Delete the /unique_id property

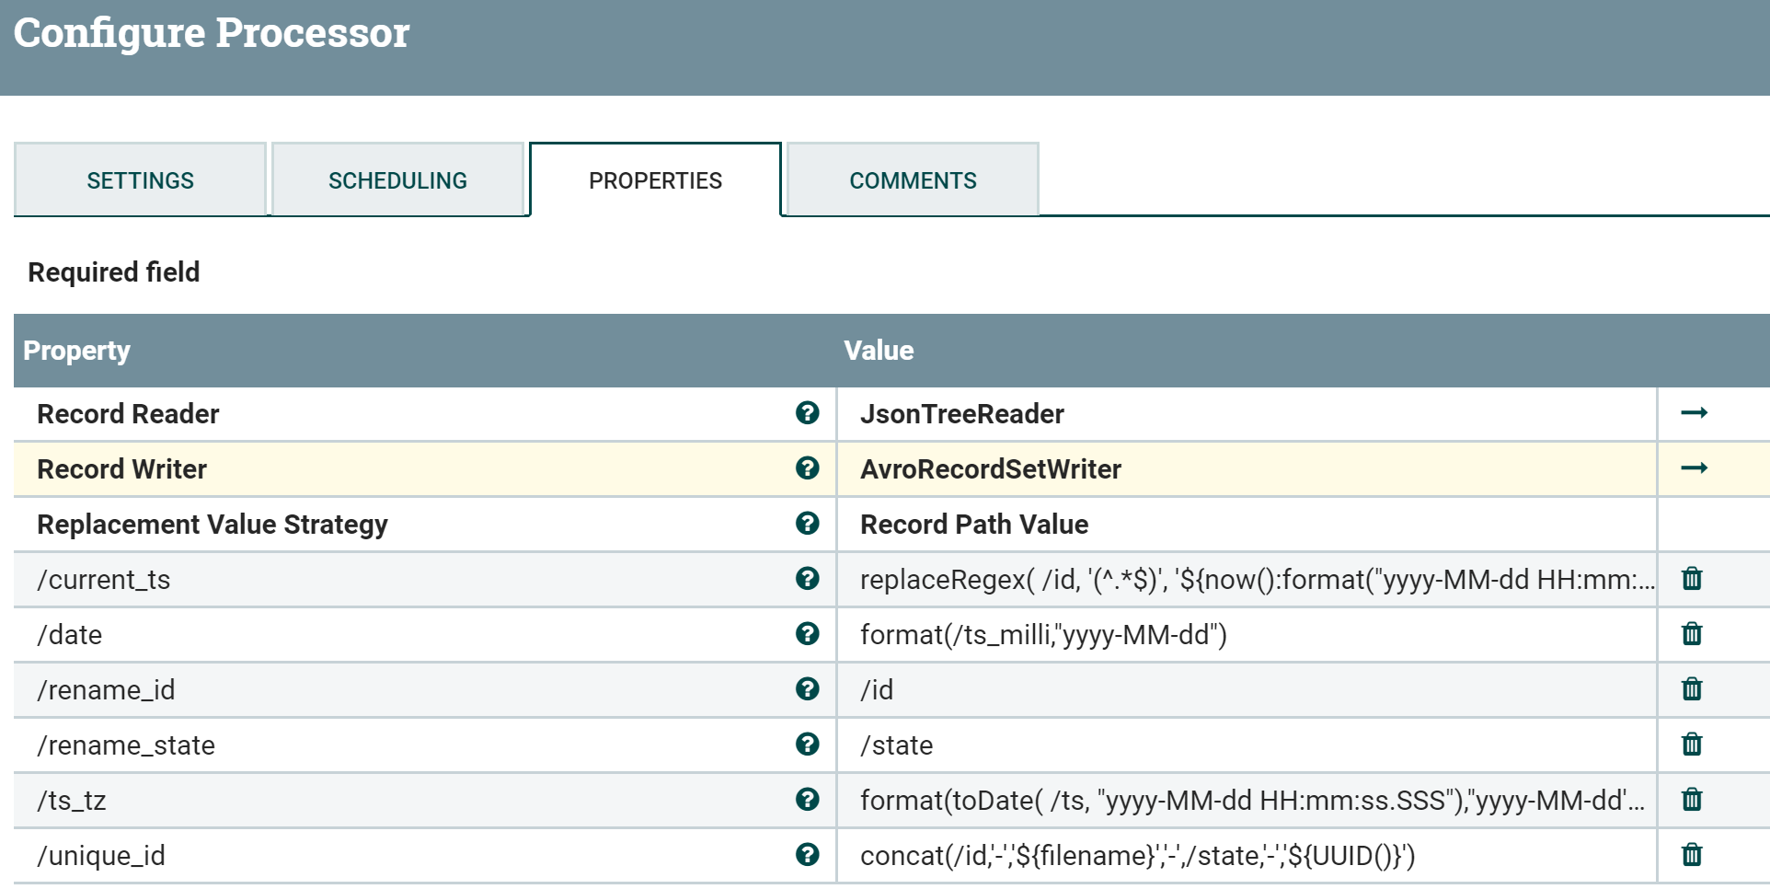(1693, 855)
